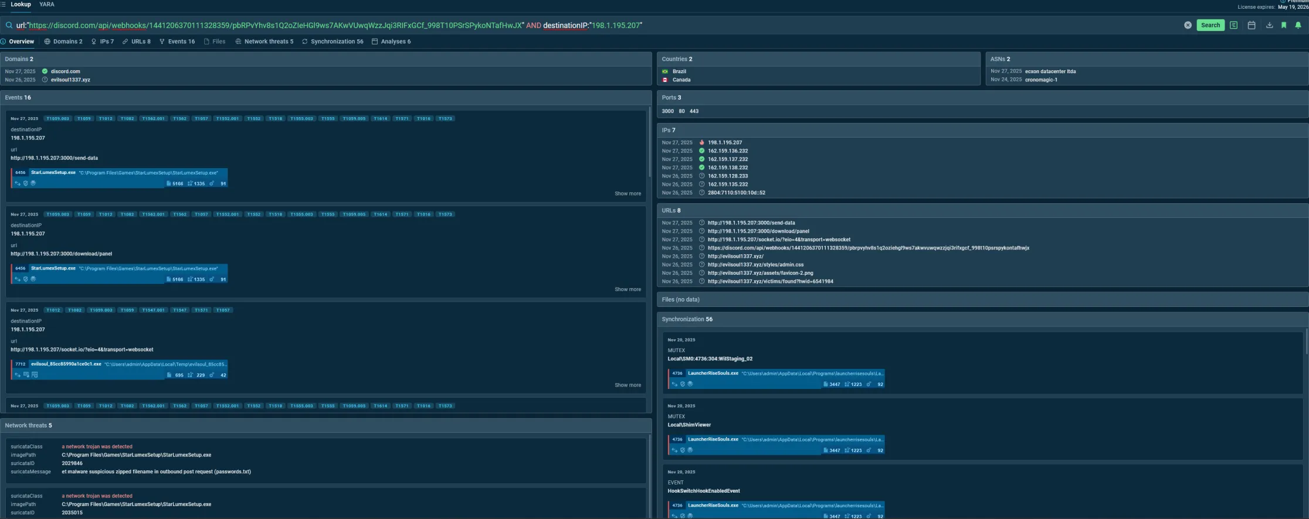The image size is (1309, 519).
Task: Open the Synchronization 56 tab
Action: (x=333, y=42)
